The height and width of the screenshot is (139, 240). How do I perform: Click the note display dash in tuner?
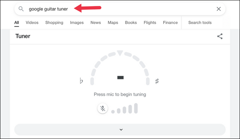click(120, 77)
